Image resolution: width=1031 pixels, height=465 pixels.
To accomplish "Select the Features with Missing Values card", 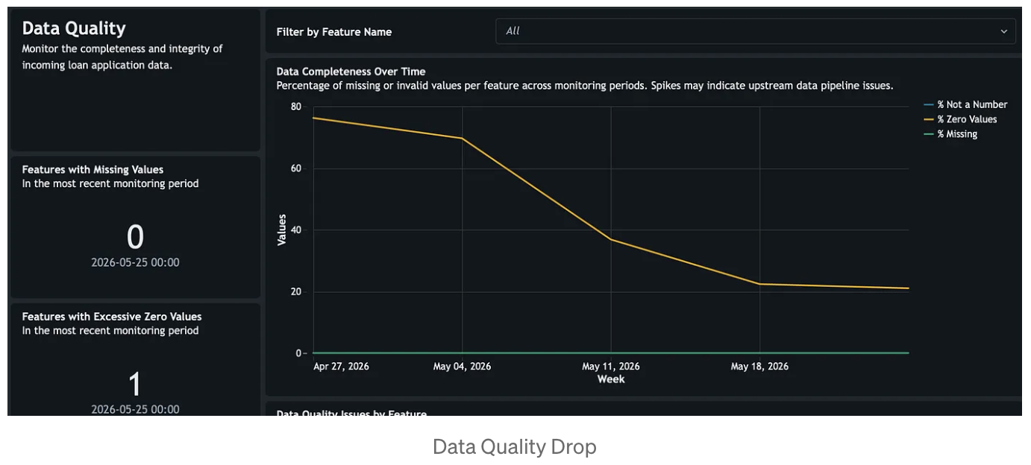I will tap(135, 227).
